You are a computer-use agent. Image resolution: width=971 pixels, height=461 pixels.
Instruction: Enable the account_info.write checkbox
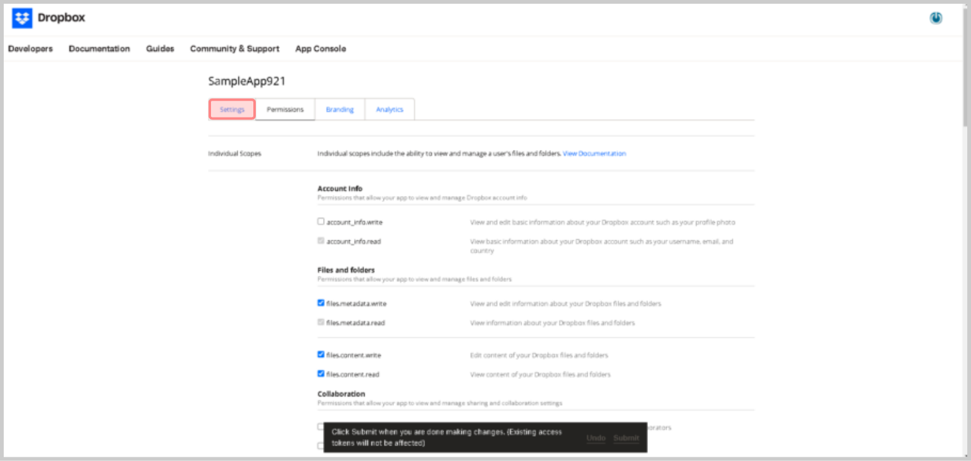click(321, 221)
